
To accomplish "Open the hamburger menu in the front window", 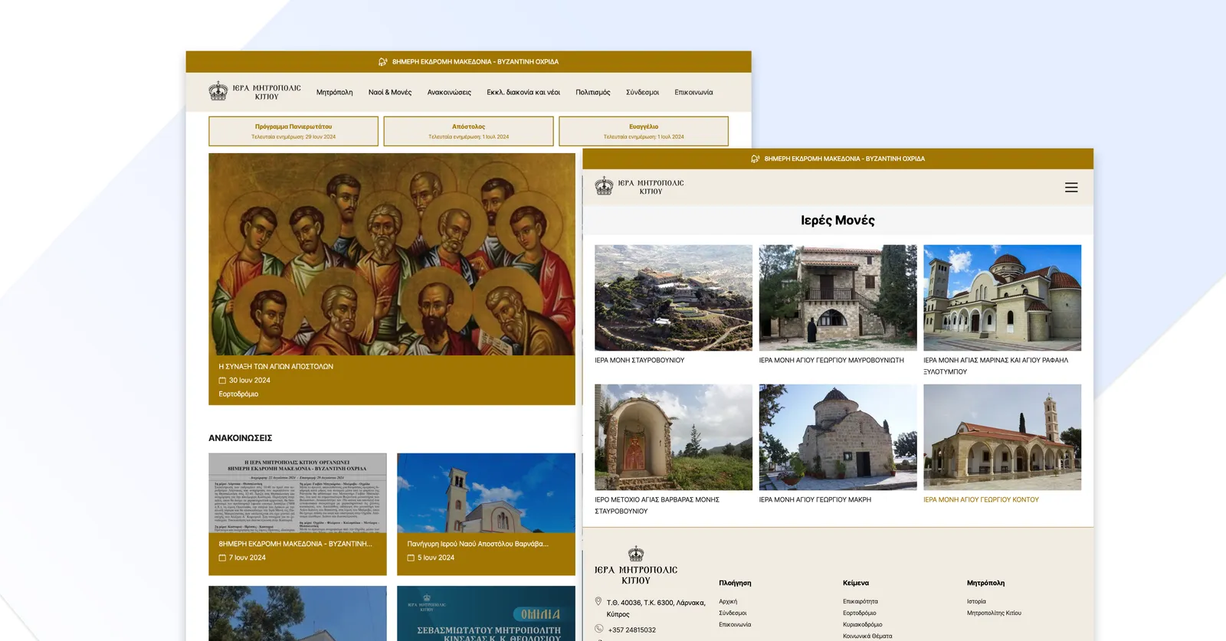I will [1071, 188].
